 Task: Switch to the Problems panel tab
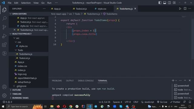click(57, 81)
